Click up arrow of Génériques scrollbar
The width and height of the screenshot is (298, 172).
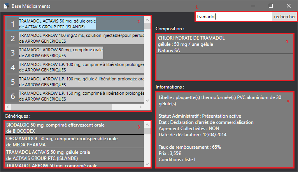coord(147,125)
